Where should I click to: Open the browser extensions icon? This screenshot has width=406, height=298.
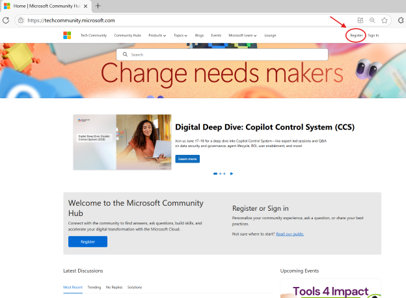[401, 20]
